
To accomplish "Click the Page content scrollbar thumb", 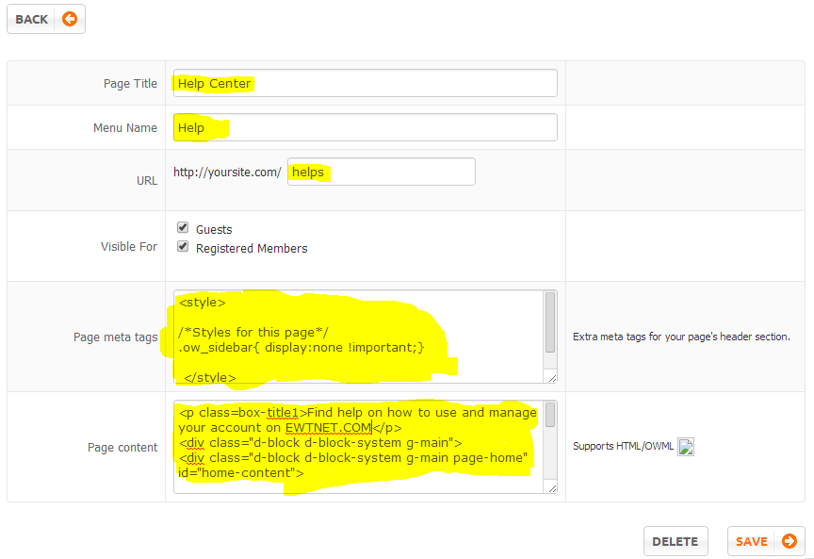I will tap(550, 416).
